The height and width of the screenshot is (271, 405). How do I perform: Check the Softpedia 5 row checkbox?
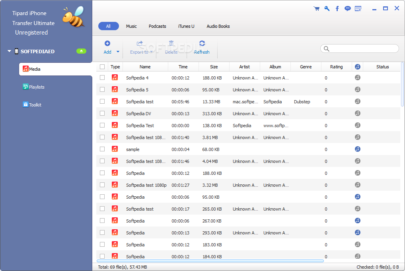tap(102, 89)
